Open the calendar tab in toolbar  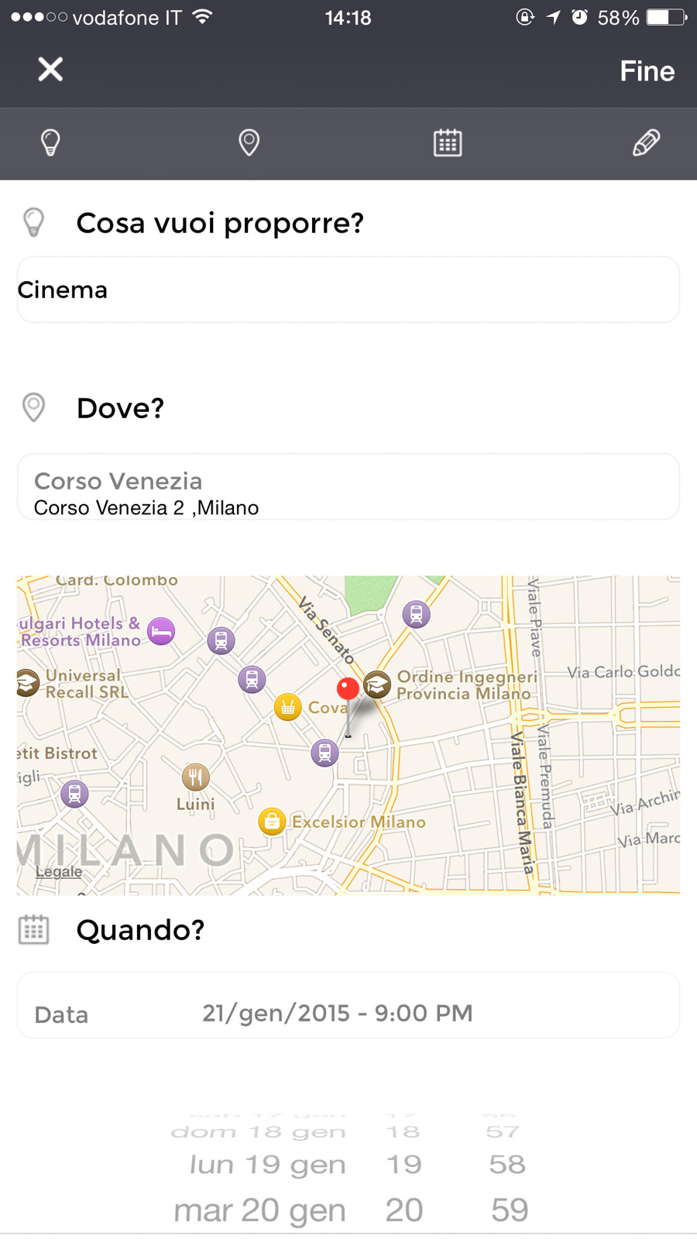[448, 142]
